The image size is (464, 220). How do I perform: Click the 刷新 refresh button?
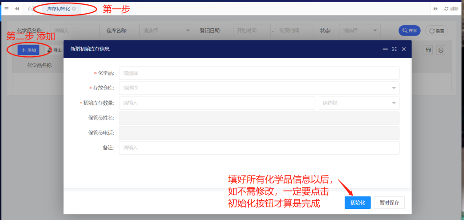point(451,9)
